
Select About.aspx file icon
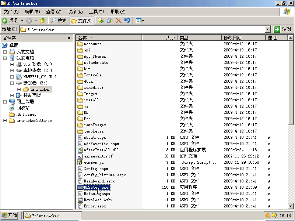80,137
